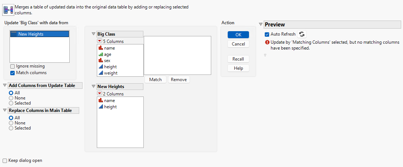Click the empty matched columns list box
403x167 pixels.
coord(177,55)
